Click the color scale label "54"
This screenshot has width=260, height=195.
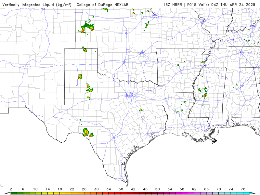pyautogui.click(x=170, y=189)
